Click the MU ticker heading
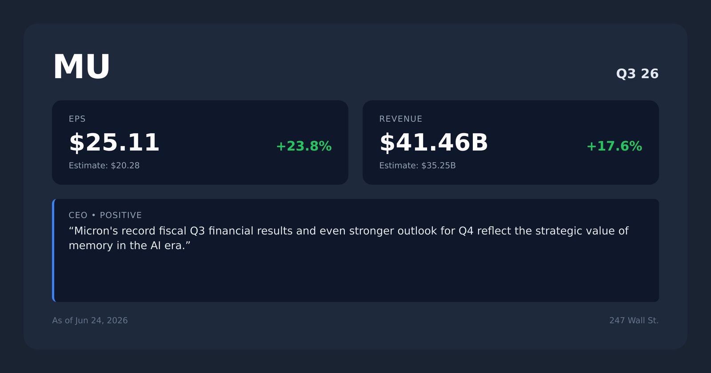The height and width of the screenshot is (373, 711). [81, 67]
